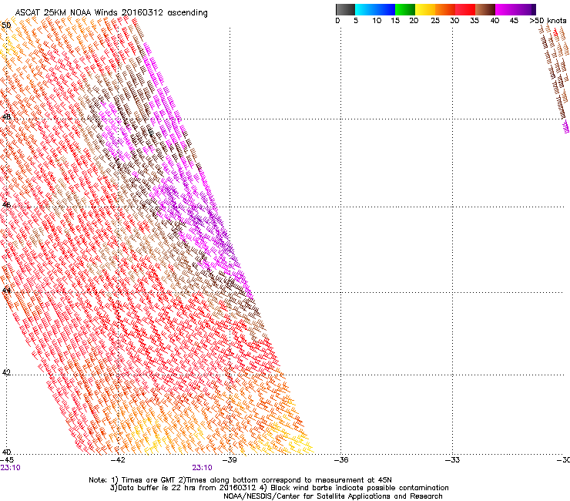Click longitude label -33
This screenshot has width=570, height=501.
click(452, 460)
